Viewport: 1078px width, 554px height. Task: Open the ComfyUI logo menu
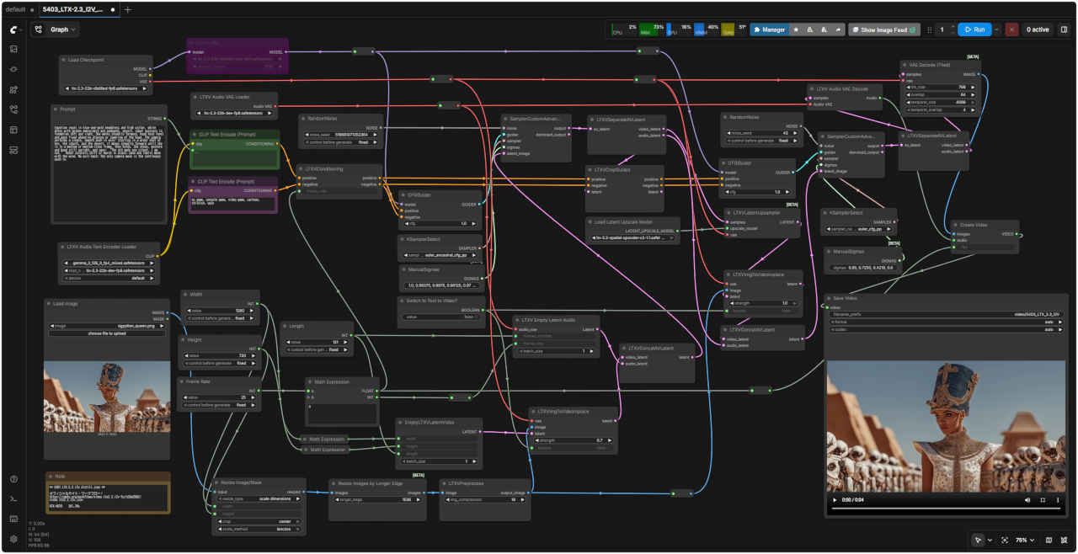coord(13,29)
